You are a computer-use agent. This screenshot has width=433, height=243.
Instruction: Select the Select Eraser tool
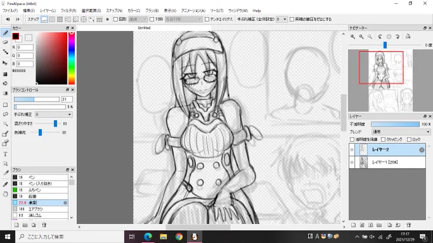coord(5,143)
